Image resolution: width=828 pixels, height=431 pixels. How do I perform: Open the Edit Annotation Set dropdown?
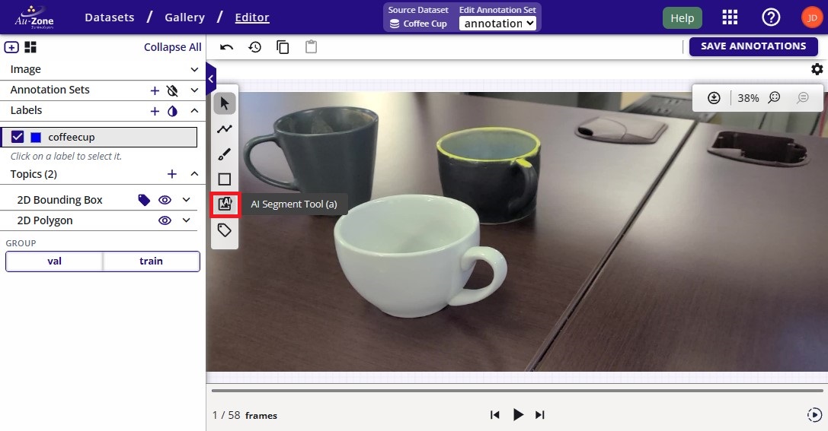tap(499, 24)
